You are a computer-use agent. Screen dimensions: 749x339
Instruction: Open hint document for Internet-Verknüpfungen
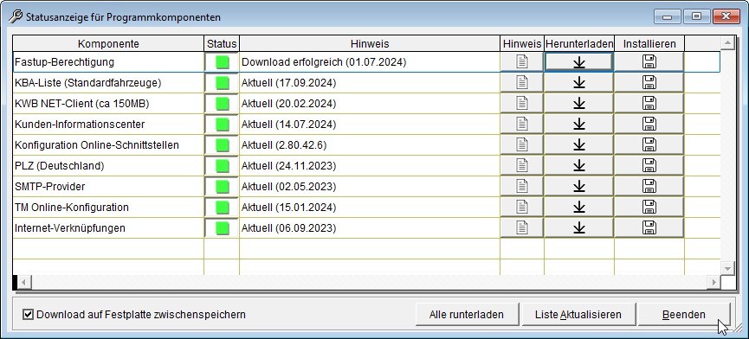[521, 228]
